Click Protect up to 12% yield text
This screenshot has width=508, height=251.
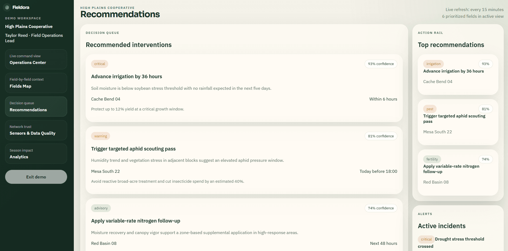point(137,109)
